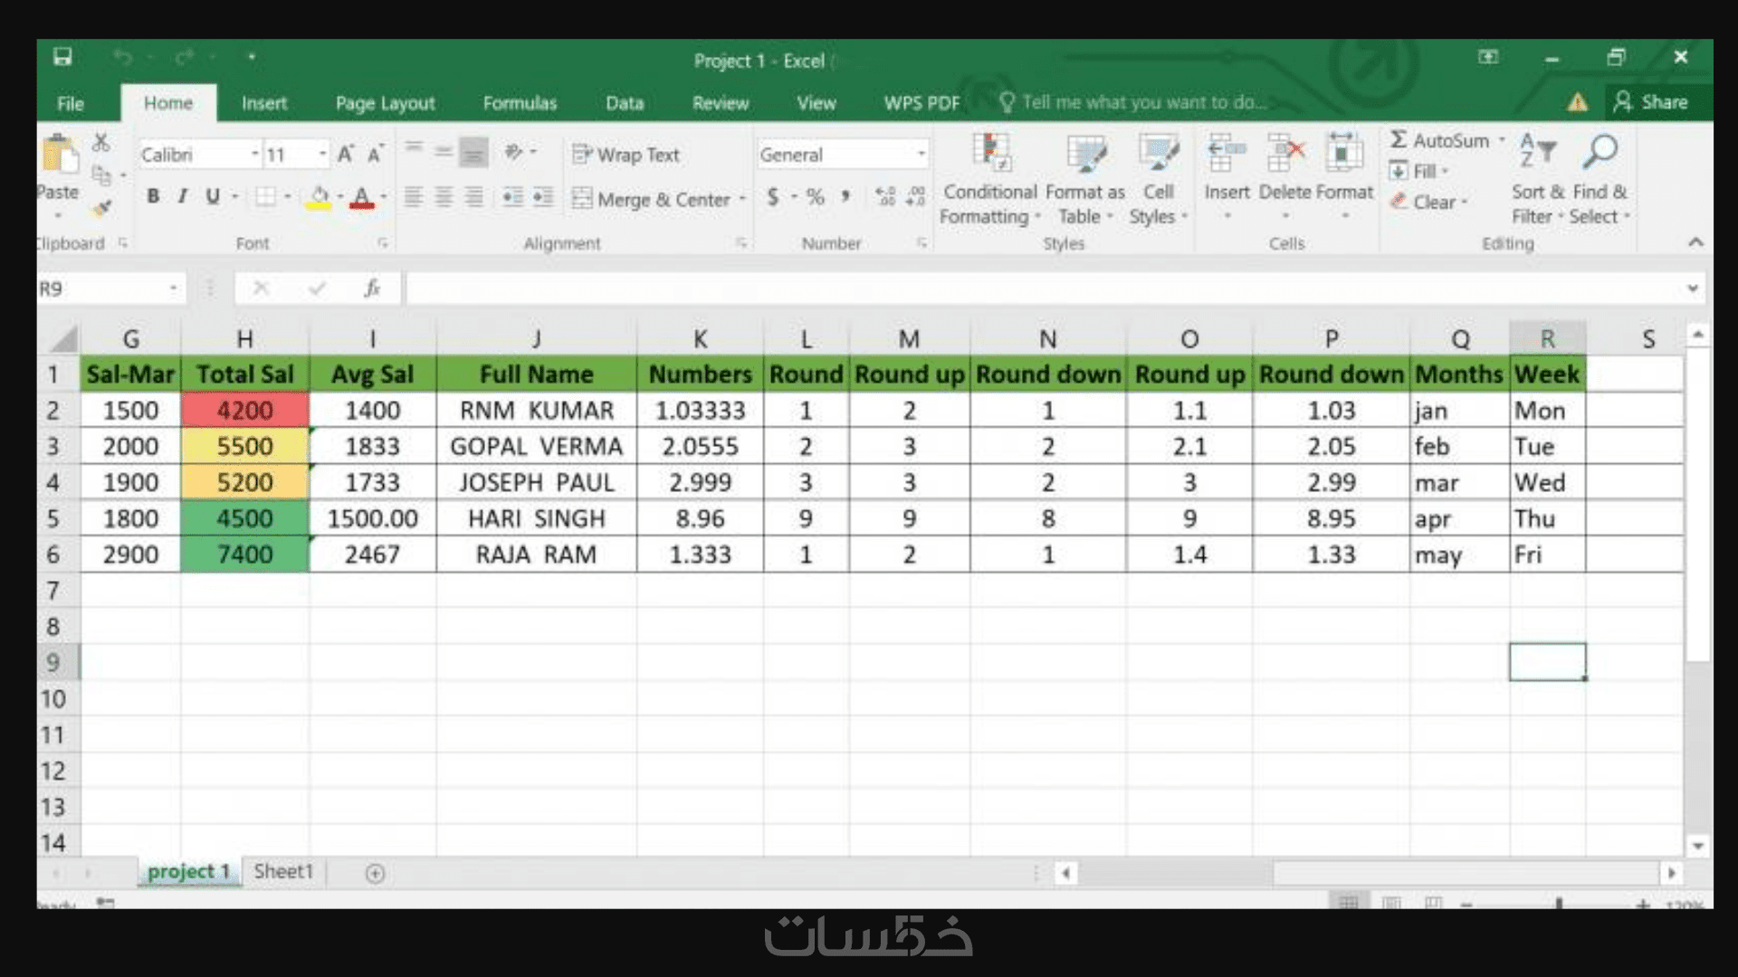Apply the yellow fill color bucket
1738x977 pixels.
pos(319,197)
